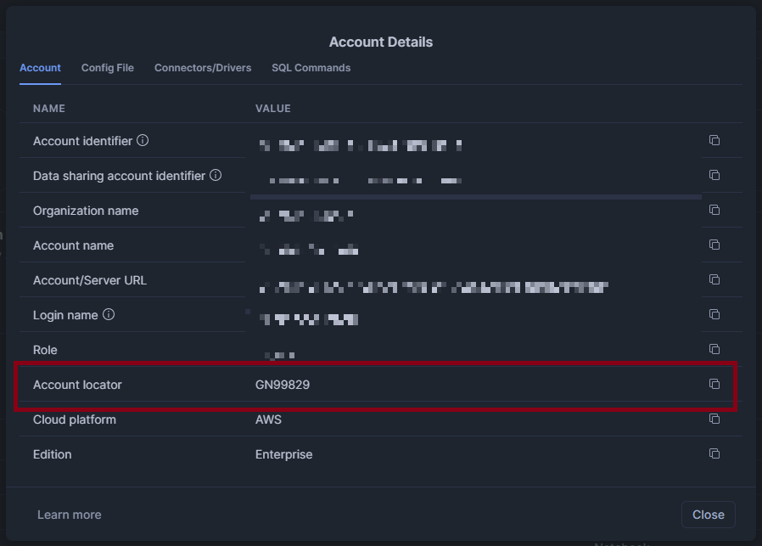Open the Login name info tooltip
Screen dimensions: 762x546
pos(108,314)
